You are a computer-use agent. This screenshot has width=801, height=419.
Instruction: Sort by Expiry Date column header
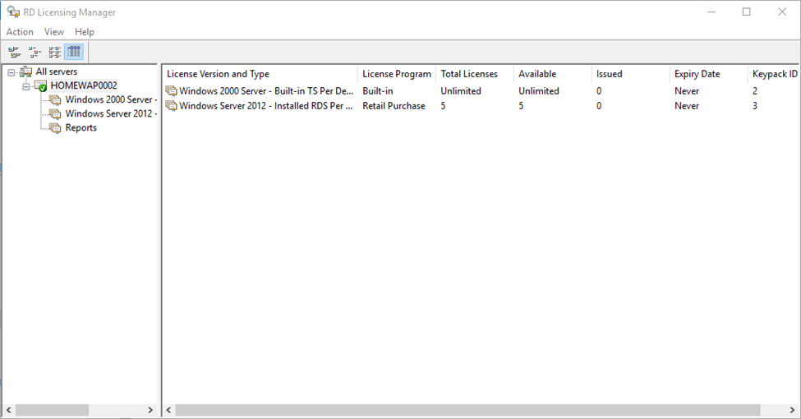click(708, 74)
